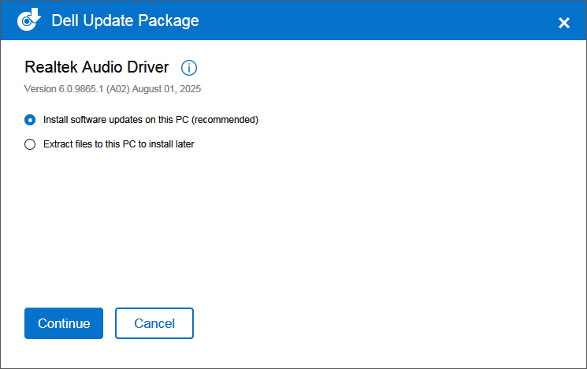Screen dimensions: 587x369
Task: Select the Extract files radio button
Action: click(x=30, y=144)
